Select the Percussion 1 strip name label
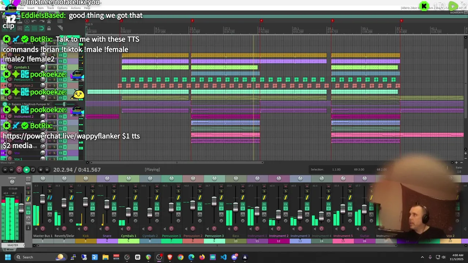The width and height of the screenshot is (468, 263). [x=171, y=236]
